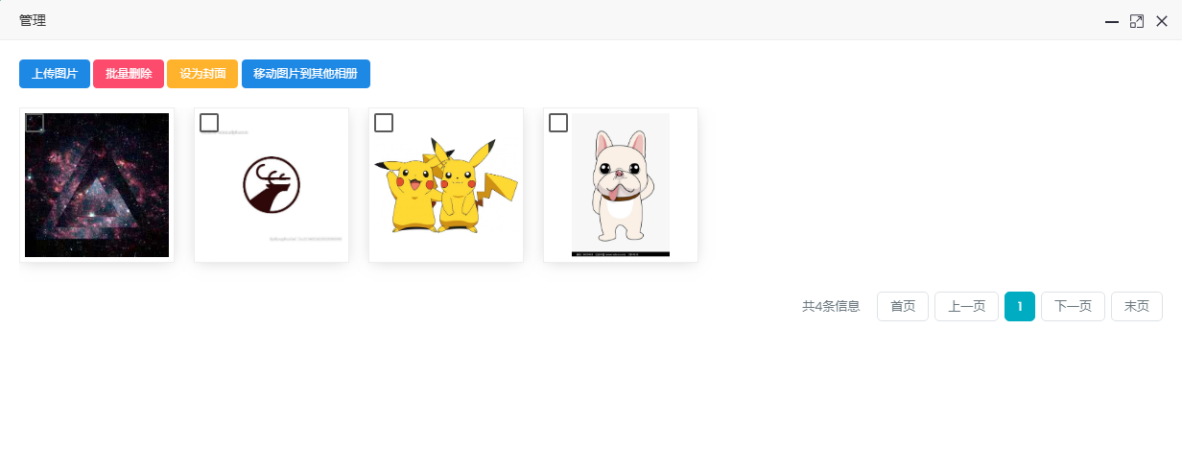
Task: Click the red 批量删除 button
Action: (129, 74)
